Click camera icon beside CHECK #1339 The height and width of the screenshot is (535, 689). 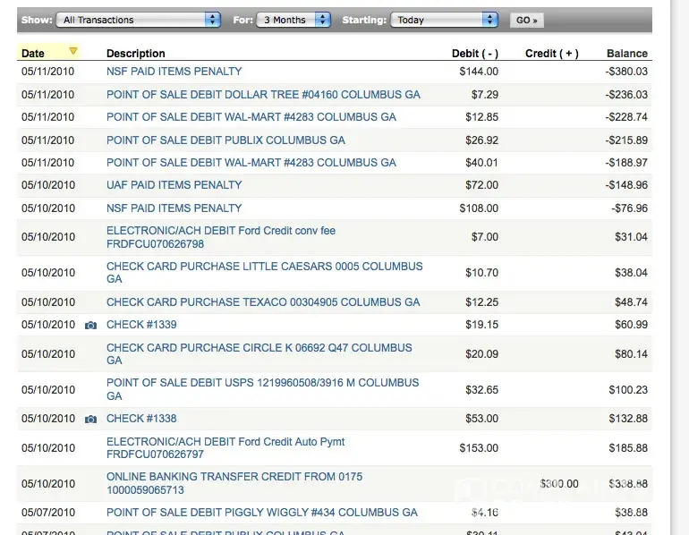[x=90, y=325]
